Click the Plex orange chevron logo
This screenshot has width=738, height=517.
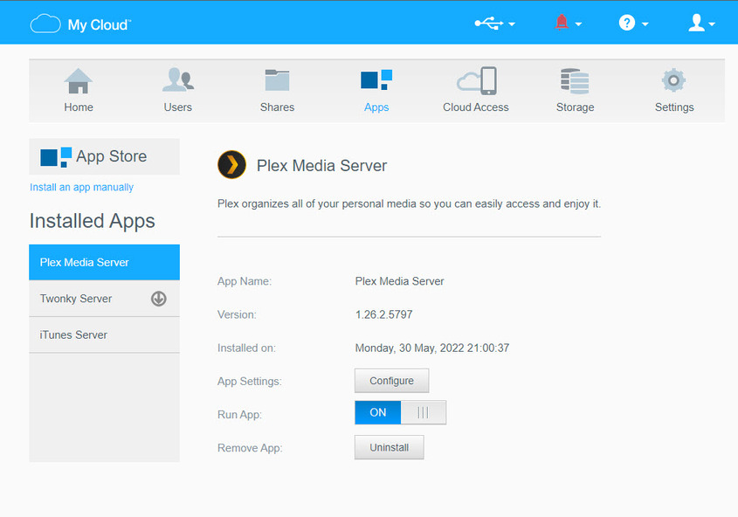point(231,165)
